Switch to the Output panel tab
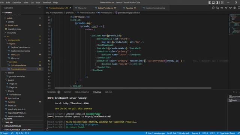The width and height of the screenshot is (240, 135). [x=67, y=92]
